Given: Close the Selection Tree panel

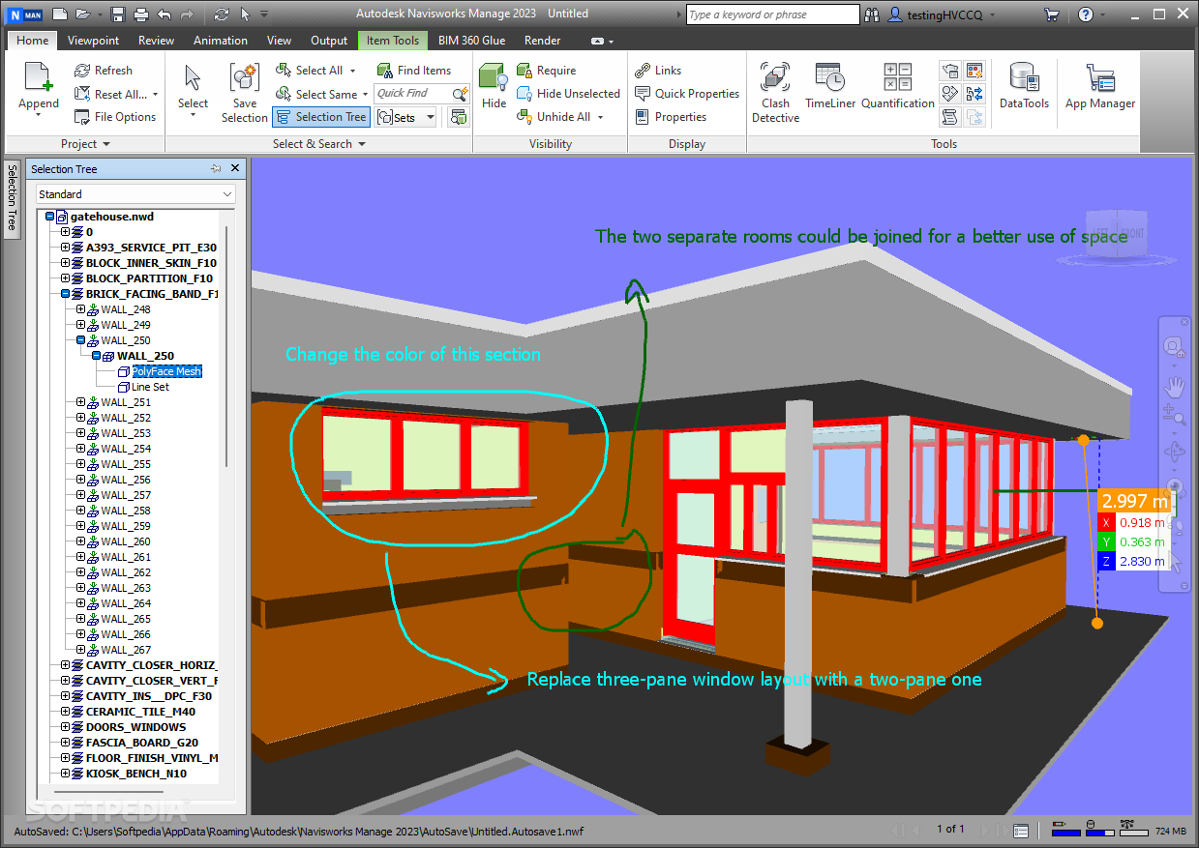Looking at the screenshot, I should point(234,168).
